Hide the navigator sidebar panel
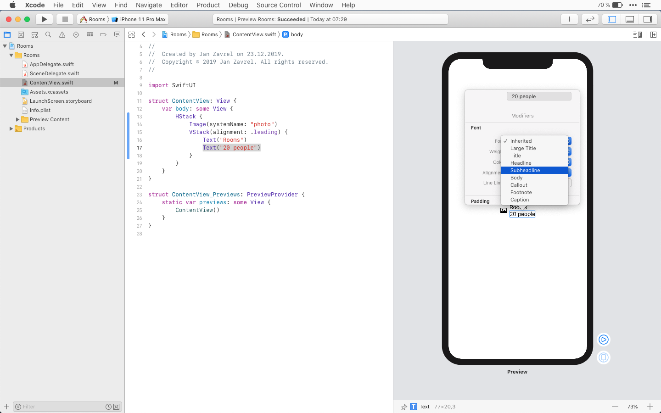Screen dimensions: 661x413 coord(611,19)
